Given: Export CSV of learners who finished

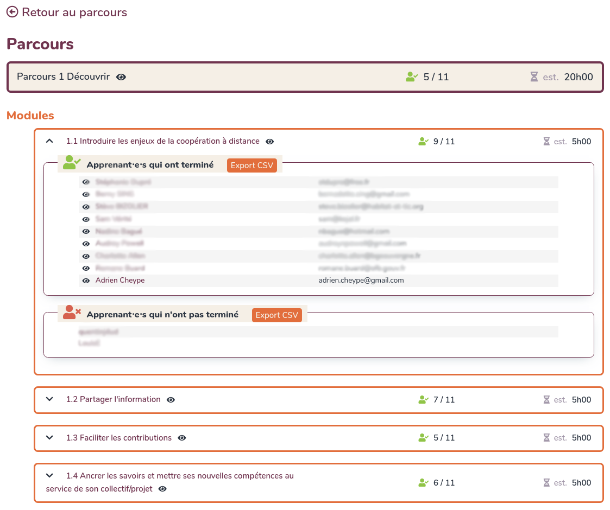Looking at the screenshot, I should [x=252, y=165].
